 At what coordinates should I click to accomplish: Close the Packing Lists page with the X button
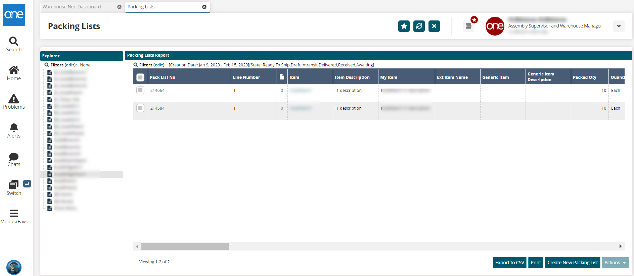coord(434,26)
